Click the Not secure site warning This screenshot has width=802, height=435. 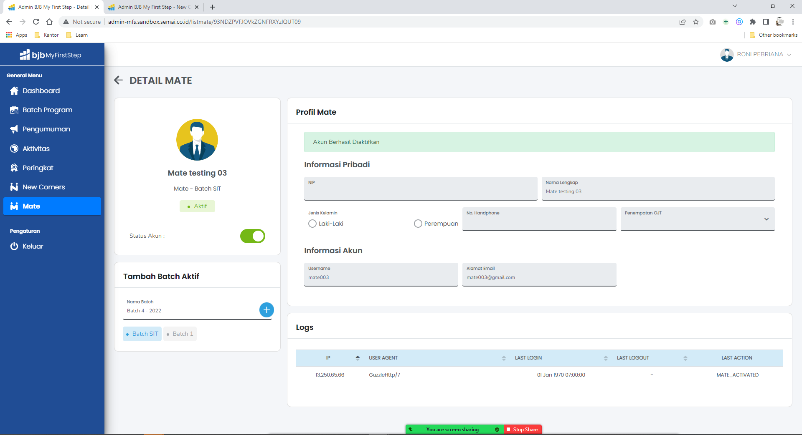[82, 22]
